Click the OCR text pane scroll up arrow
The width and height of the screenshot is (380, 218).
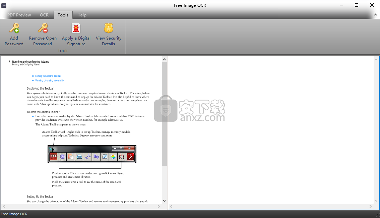click(x=376, y=59)
